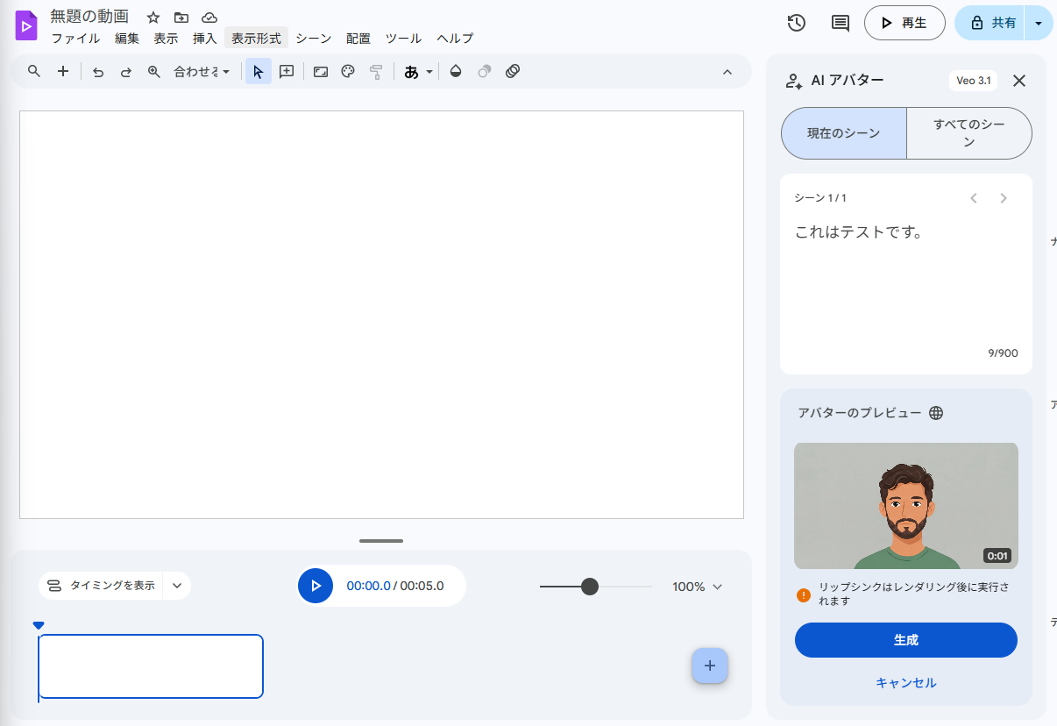Open version history clock icon
The height and width of the screenshot is (726, 1057).
[796, 23]
